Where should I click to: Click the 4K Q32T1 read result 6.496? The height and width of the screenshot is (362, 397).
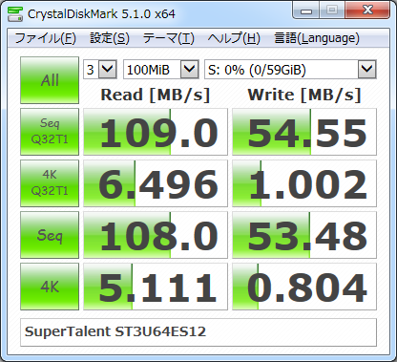(156, 183)
